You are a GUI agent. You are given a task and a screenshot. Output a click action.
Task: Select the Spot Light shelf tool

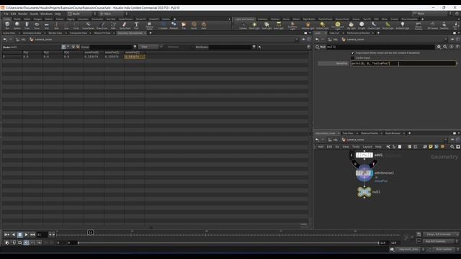coord(267,26)
